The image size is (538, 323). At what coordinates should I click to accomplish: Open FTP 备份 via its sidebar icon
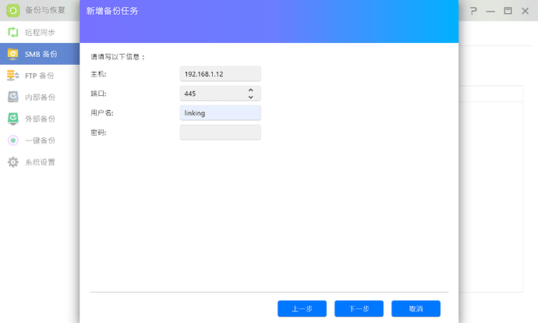coord(12,76)
